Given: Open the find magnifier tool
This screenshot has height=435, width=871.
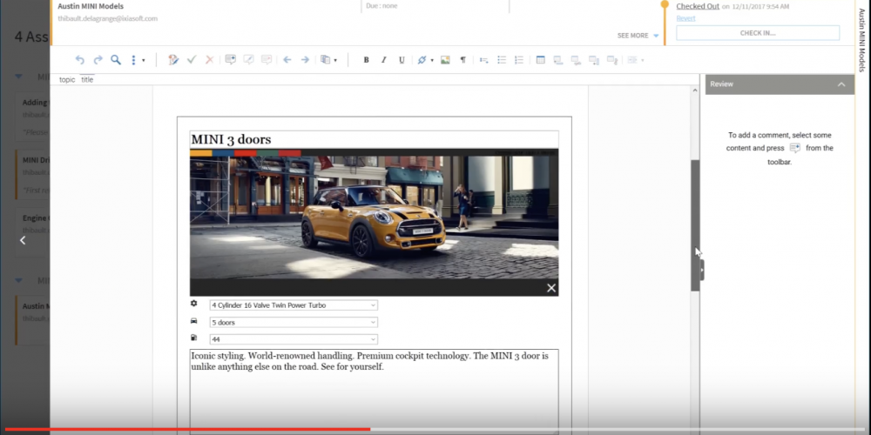Looking at the screenshot, I should click(116, 60).
